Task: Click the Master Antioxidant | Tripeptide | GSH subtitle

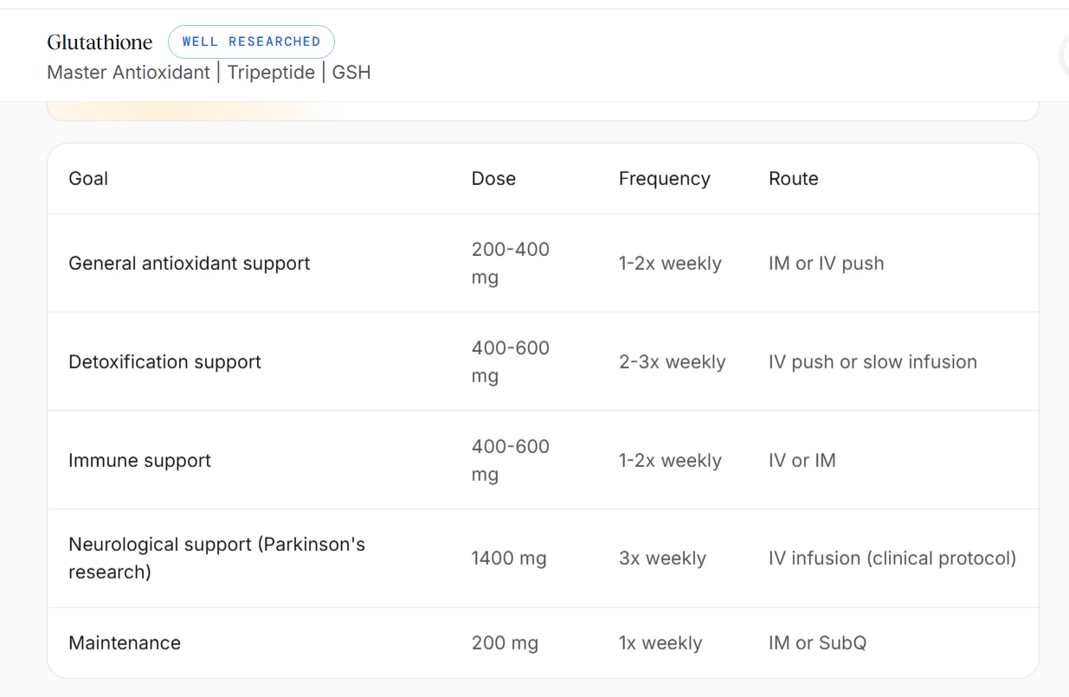Action: coord(209,73)
